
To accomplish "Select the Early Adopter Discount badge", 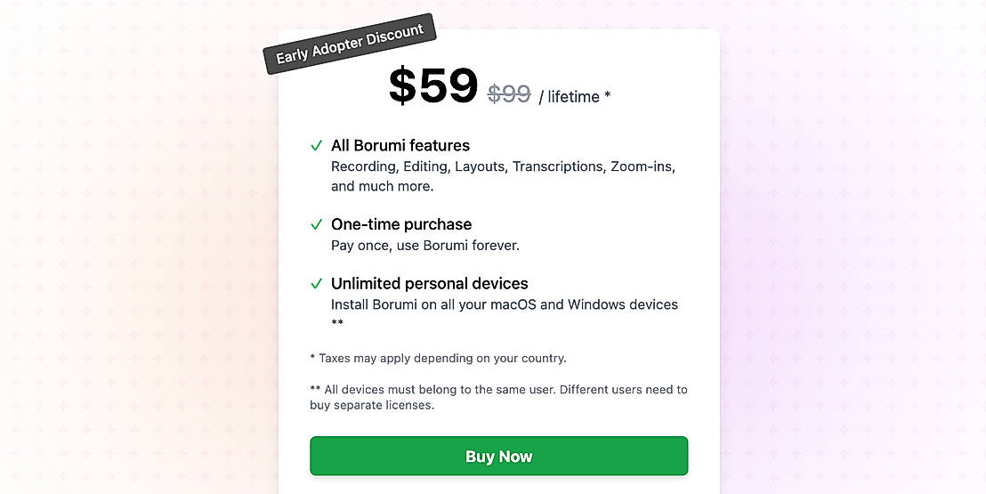I will click(x=350, y=44).
